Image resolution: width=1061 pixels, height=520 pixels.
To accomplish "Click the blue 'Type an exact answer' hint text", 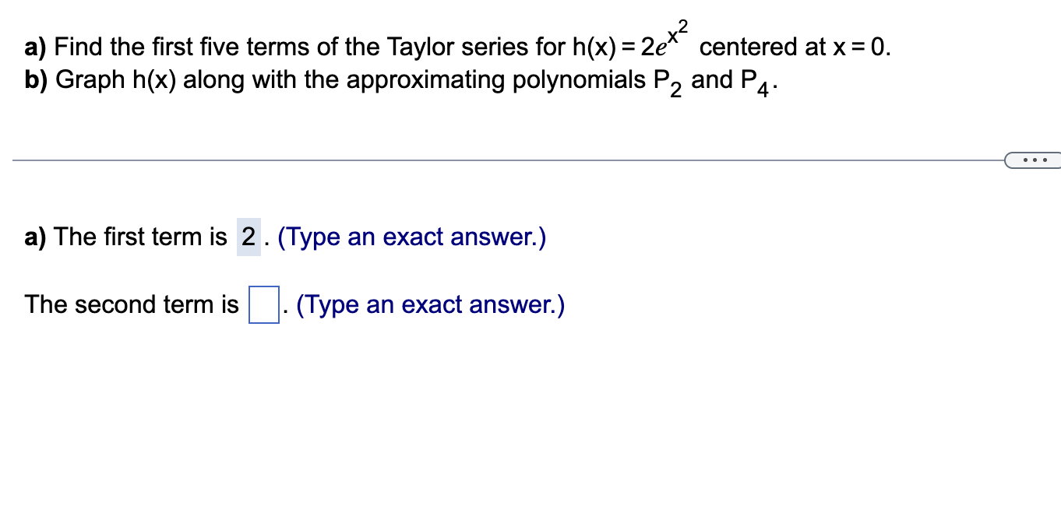I will [x=412, y=236].
